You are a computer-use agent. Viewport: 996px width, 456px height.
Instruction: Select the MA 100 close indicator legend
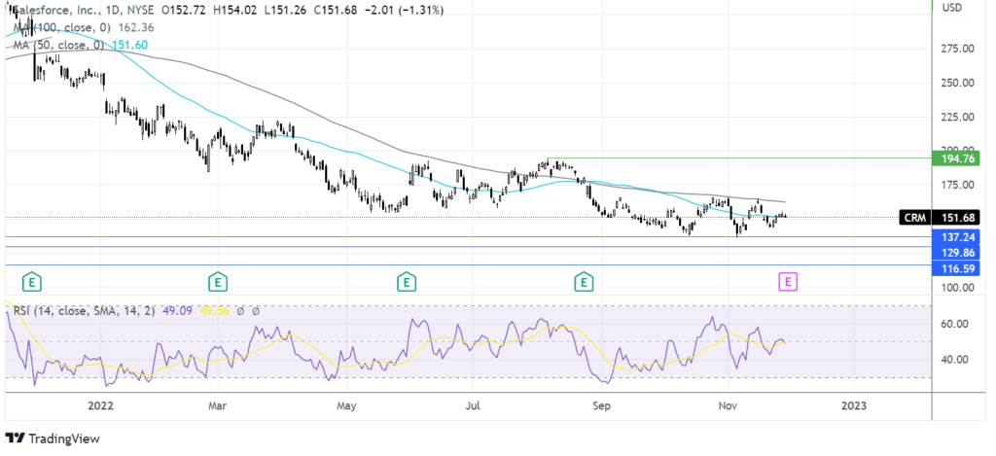62,28
